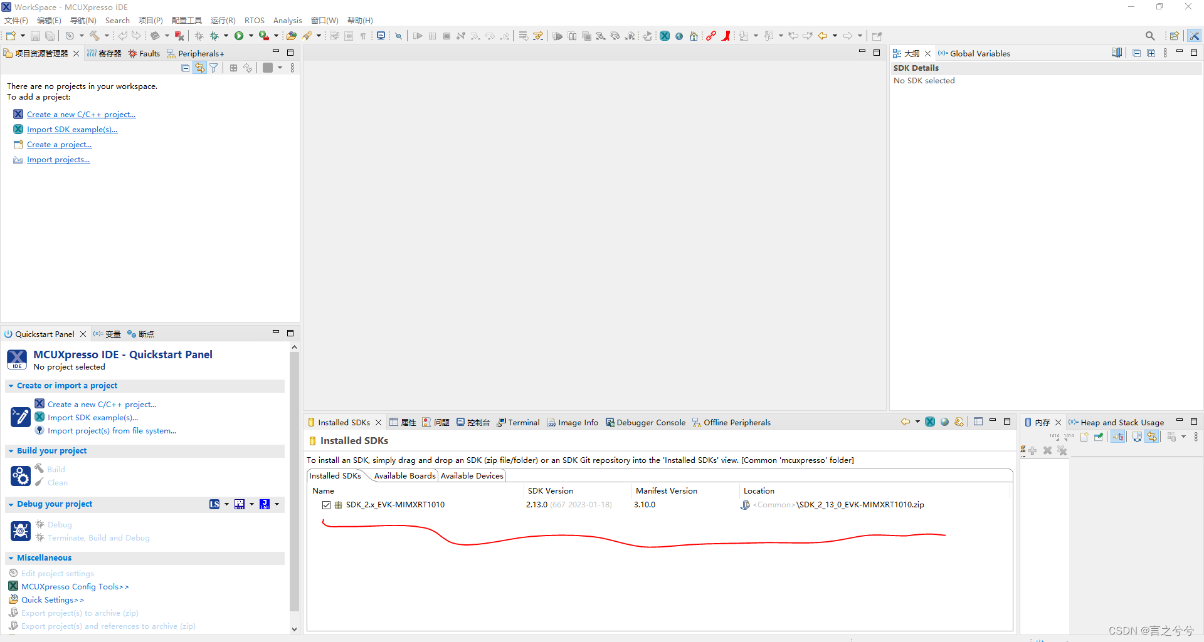
Task: Click the recreate SDK icon in Installed SDKs toolbar
Action: [x=959, y=422]
